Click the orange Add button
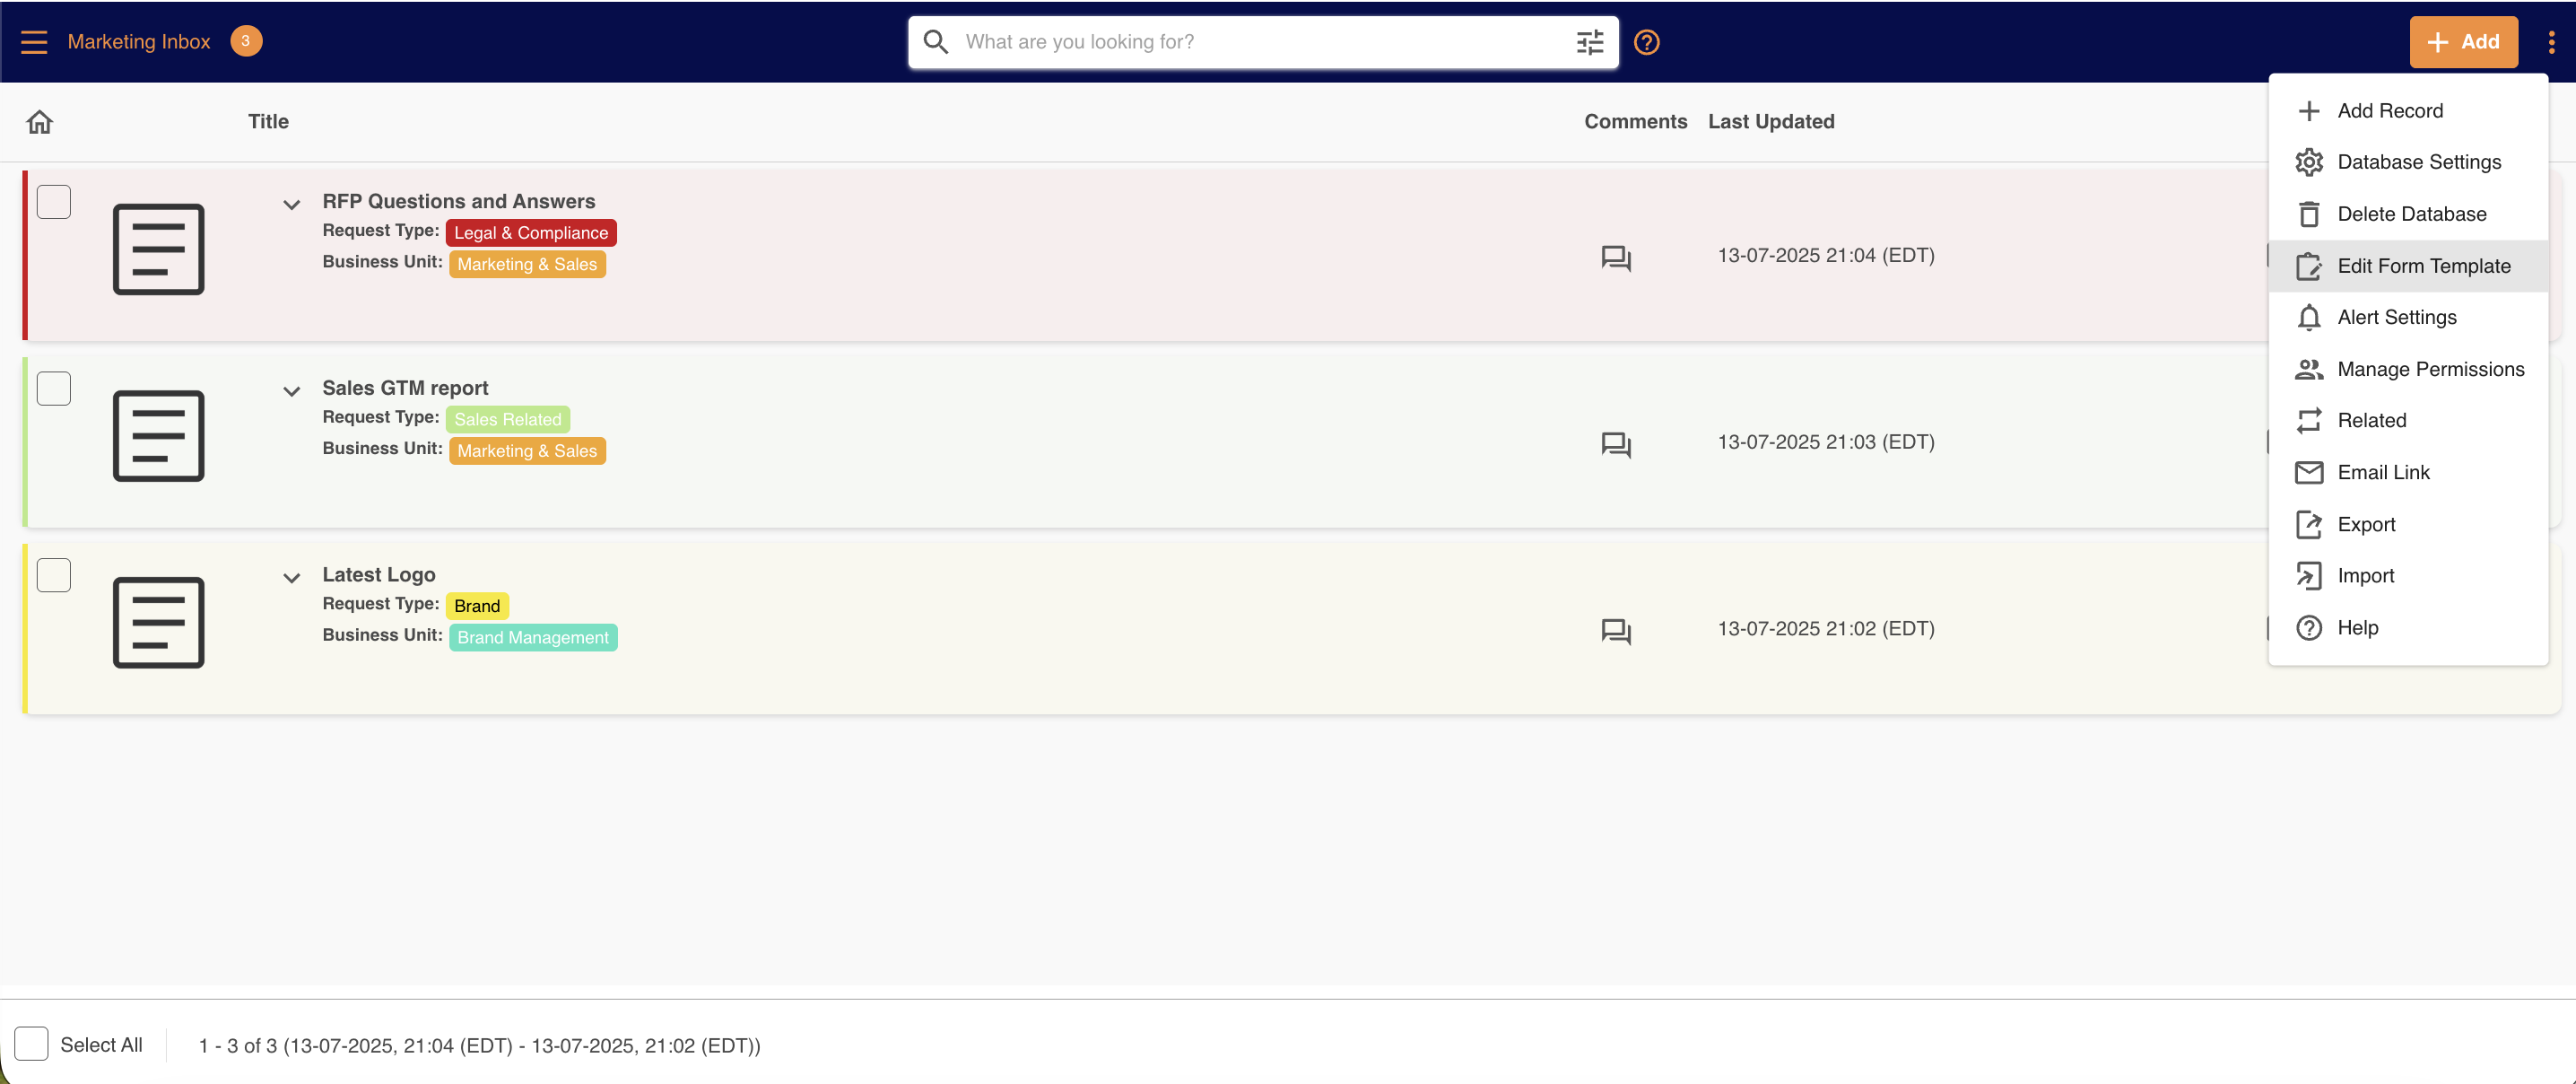The width and height of the screenshot is (2576, 1084). (2463, 42)
